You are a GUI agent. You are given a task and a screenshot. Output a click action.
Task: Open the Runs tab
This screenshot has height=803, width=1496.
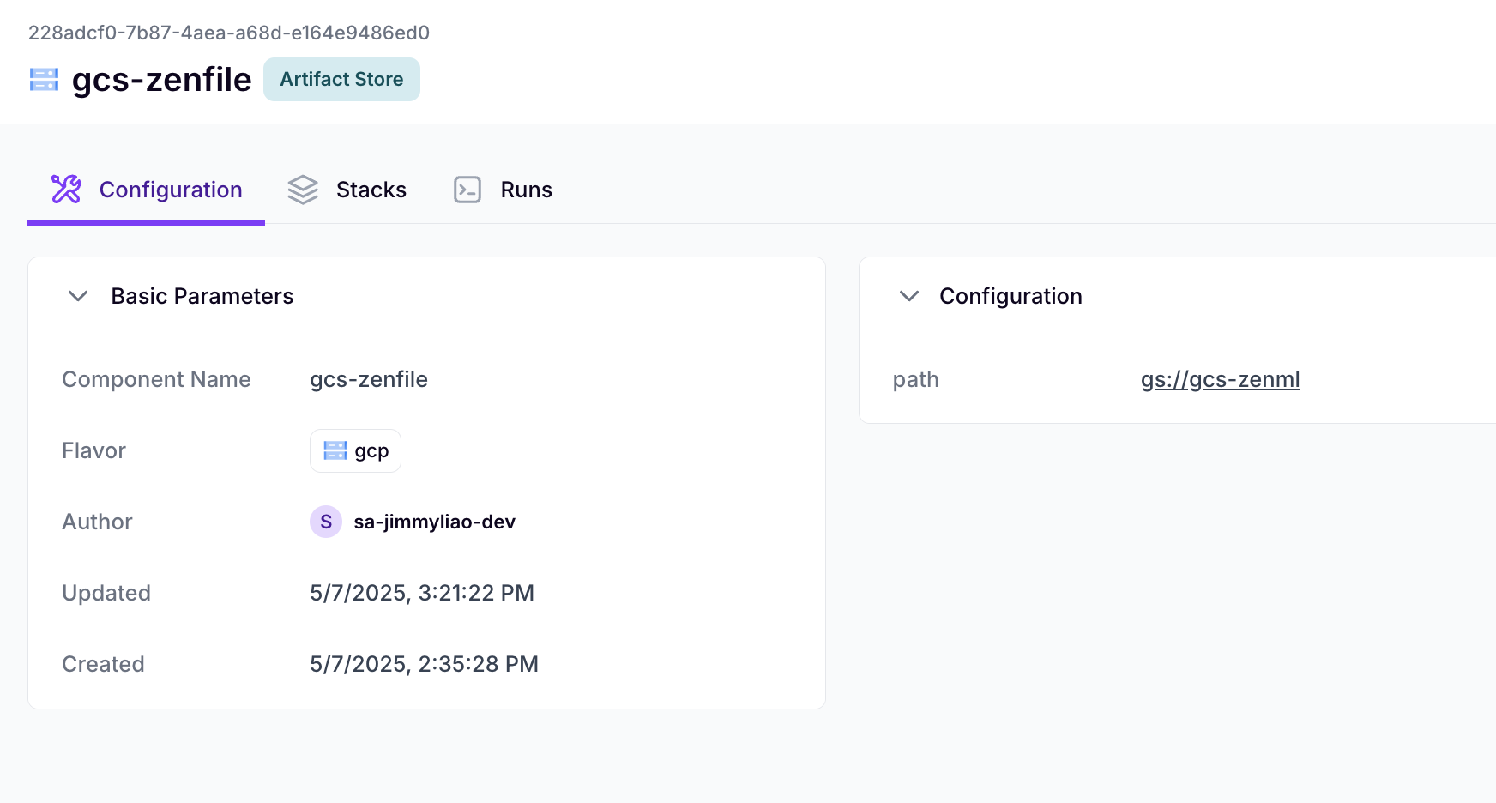click(526, 190)
